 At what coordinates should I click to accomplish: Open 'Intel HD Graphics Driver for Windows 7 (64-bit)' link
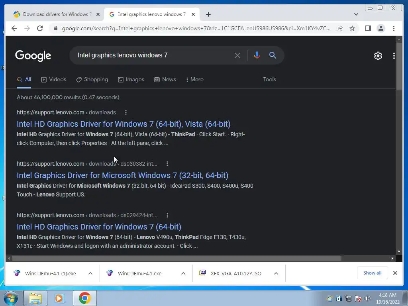[x=99, y=227]
